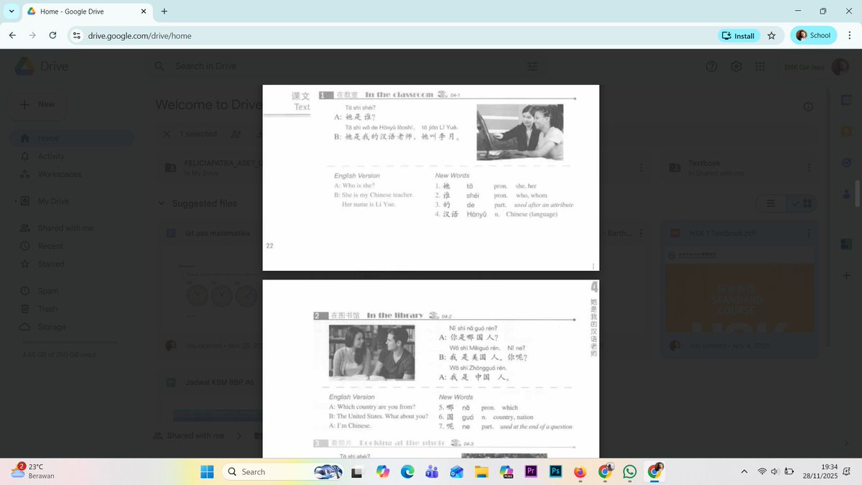Select Home in the Drive sidebar
The width and height of the screenshot is (862, 485).
(x=72, y=139)
